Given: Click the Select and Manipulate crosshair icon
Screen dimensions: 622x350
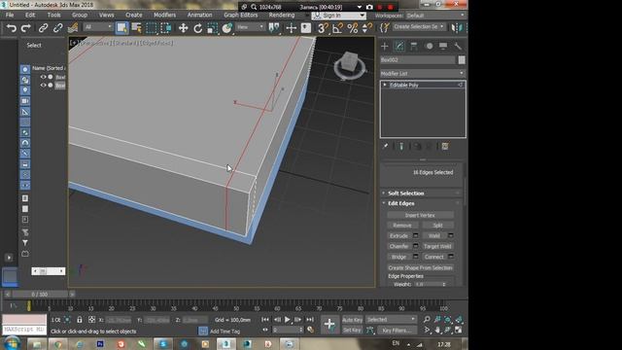Looking at the screenshot, I should [x=292, y=28].
